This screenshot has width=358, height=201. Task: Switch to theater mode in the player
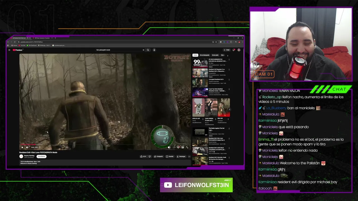[x=183, y=147]
